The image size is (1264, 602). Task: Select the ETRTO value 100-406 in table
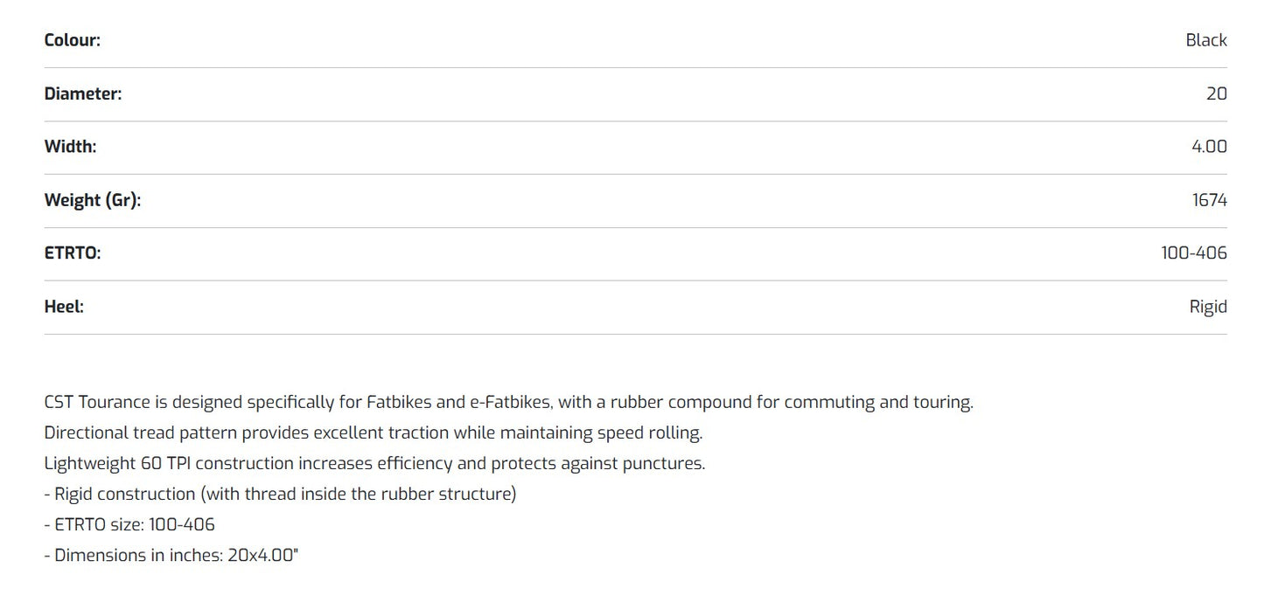pos(1194,253)
